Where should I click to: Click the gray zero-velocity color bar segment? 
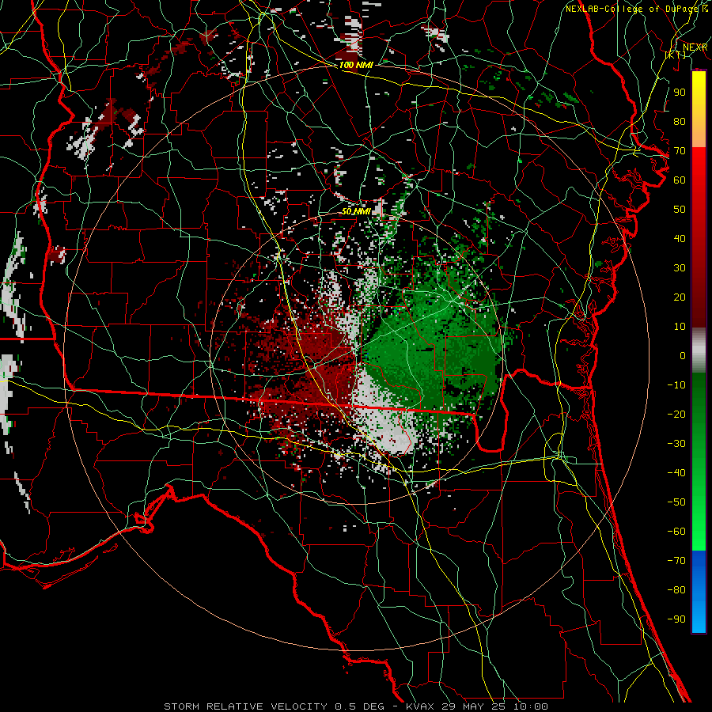(699, 350)
